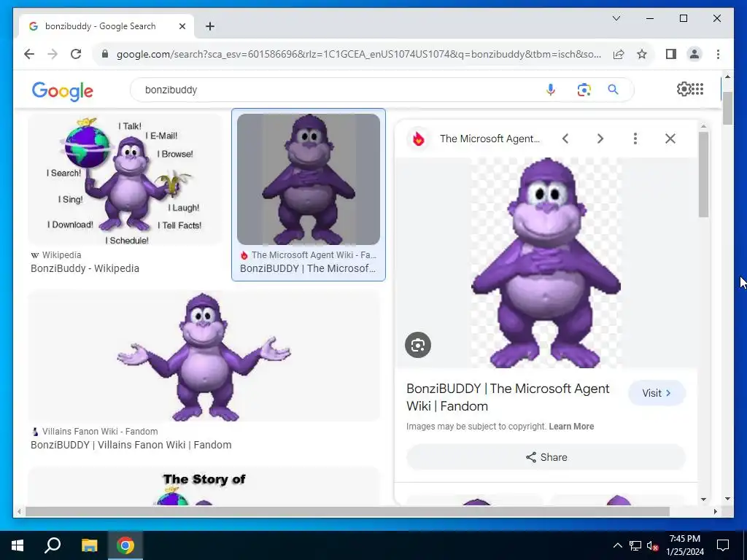Click the preview panel vertical scrollbar

coord(703,174)
